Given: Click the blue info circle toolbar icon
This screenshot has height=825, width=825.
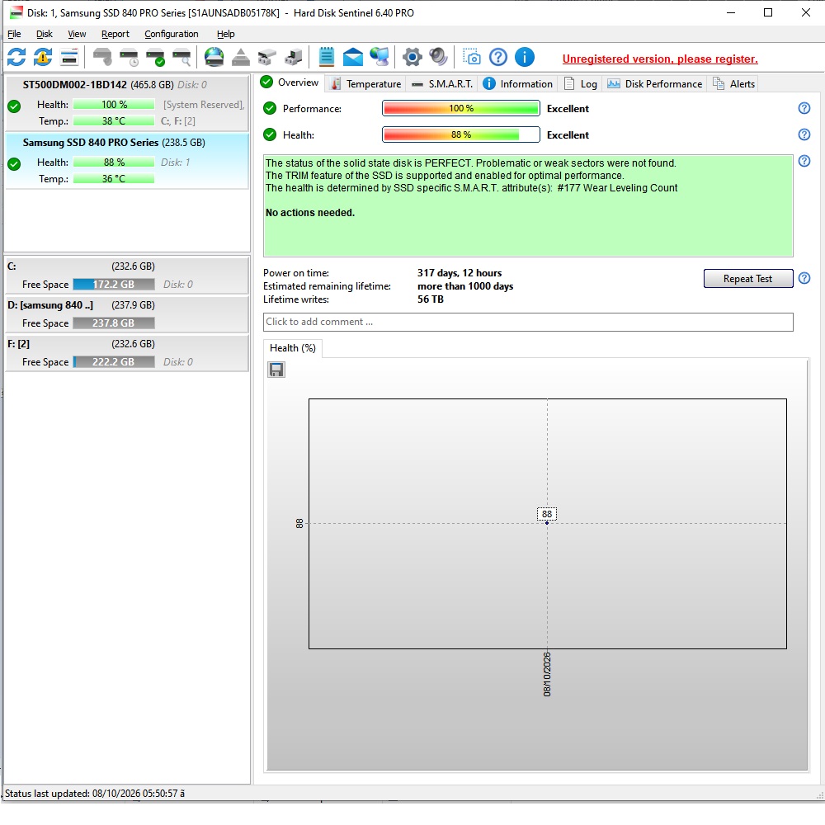Looking at the screenshot, I should pyautogui.click(x=525, y=57).
